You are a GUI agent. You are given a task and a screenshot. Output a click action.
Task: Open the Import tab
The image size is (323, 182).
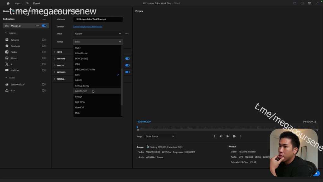(18, 3)
